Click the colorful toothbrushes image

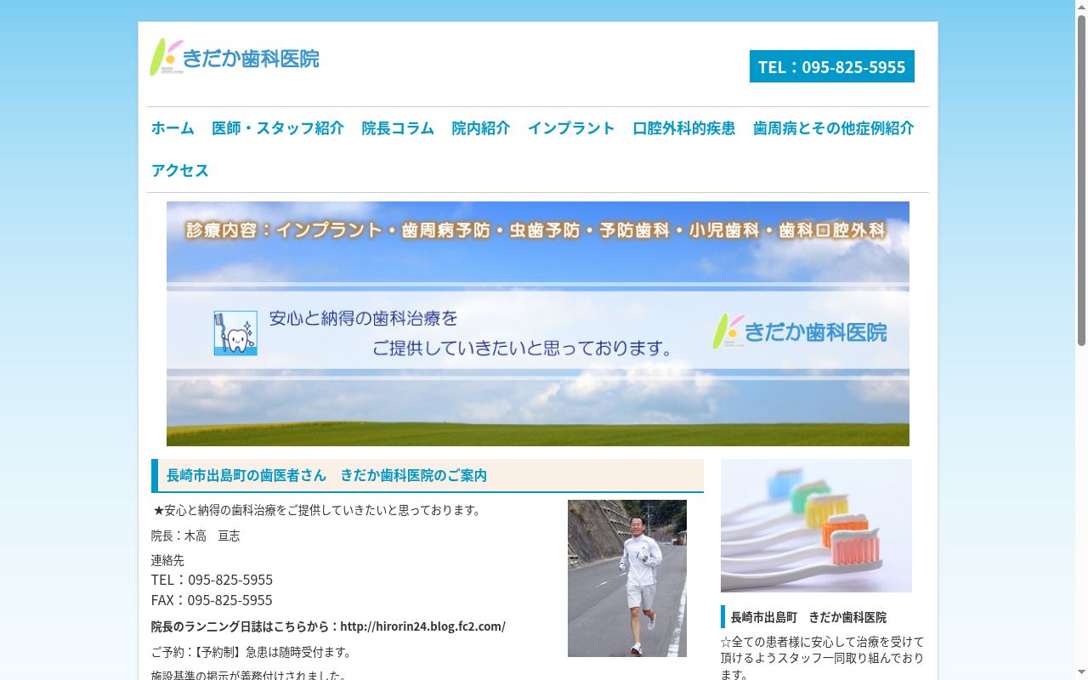816,525
